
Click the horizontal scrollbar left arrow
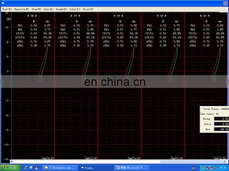click(x=12, y=162)
